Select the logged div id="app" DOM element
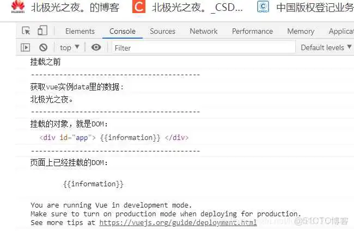354x231 pixels. (114, 137)
